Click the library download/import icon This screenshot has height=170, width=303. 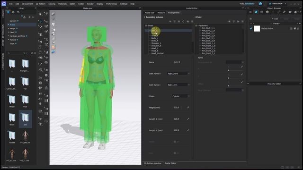coord(24,17)
